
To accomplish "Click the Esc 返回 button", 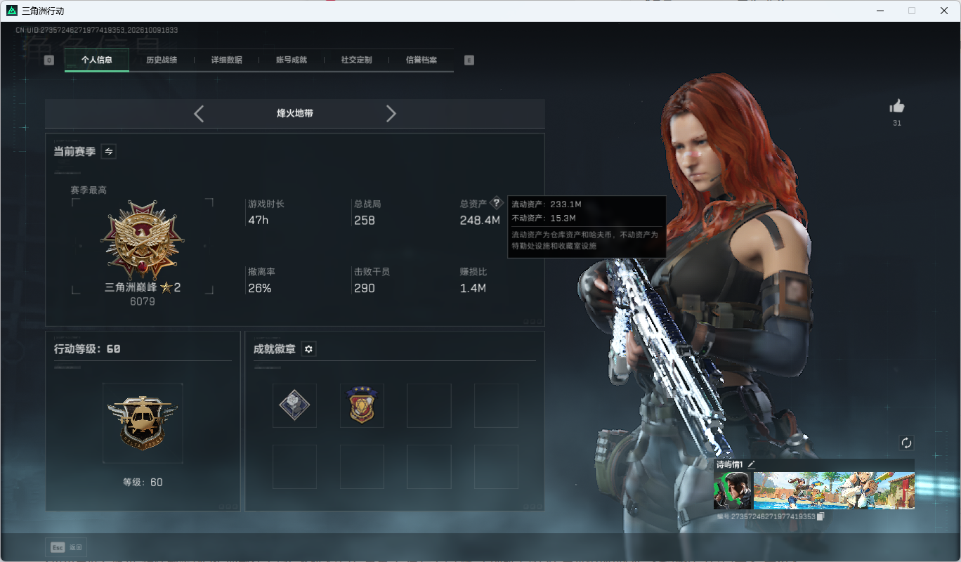I will click(66, 547).
